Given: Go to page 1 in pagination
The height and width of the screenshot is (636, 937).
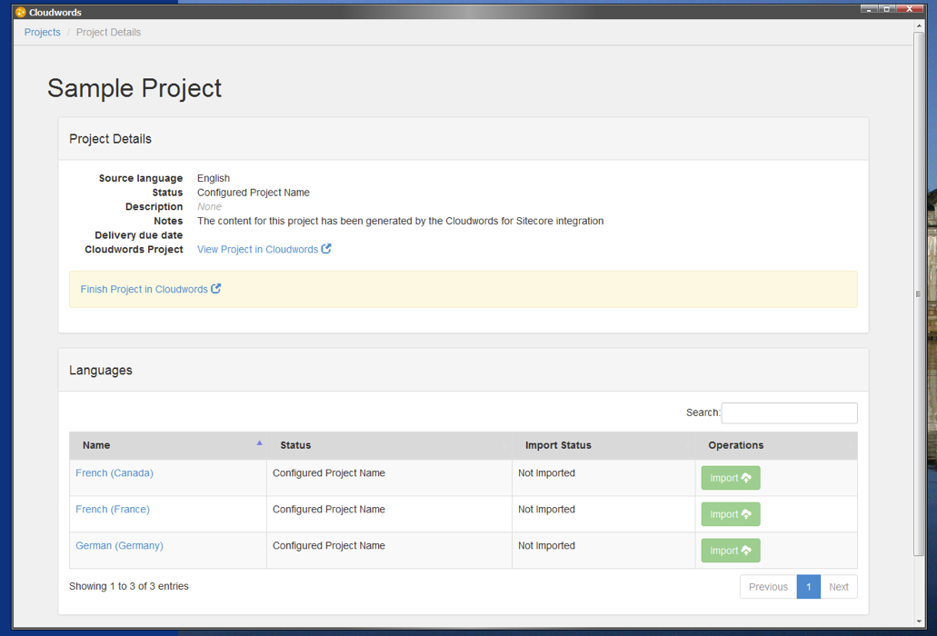Looking at the screenshot, I should pos(808,587).
